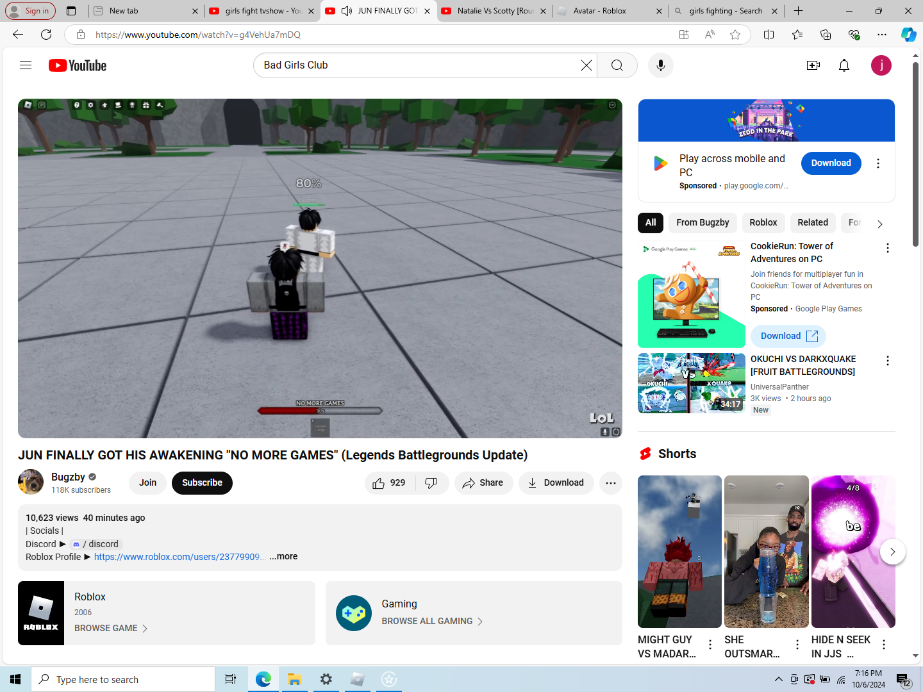Go to the YouTube home logo
This screenshot has height=692, width=923.
[78, 65]
